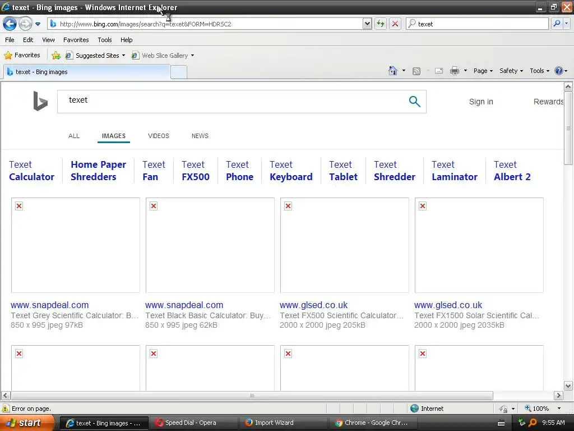
Task: Click the IE search box containing texet
Action: click(x=477, y=24)
